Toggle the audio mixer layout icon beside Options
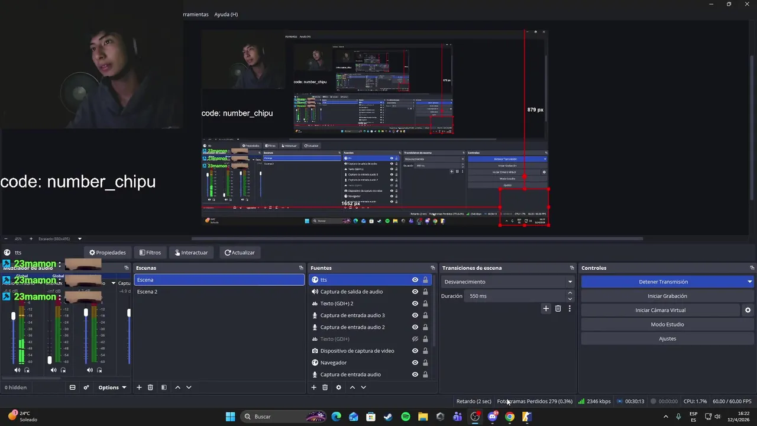 pos(72,388)
